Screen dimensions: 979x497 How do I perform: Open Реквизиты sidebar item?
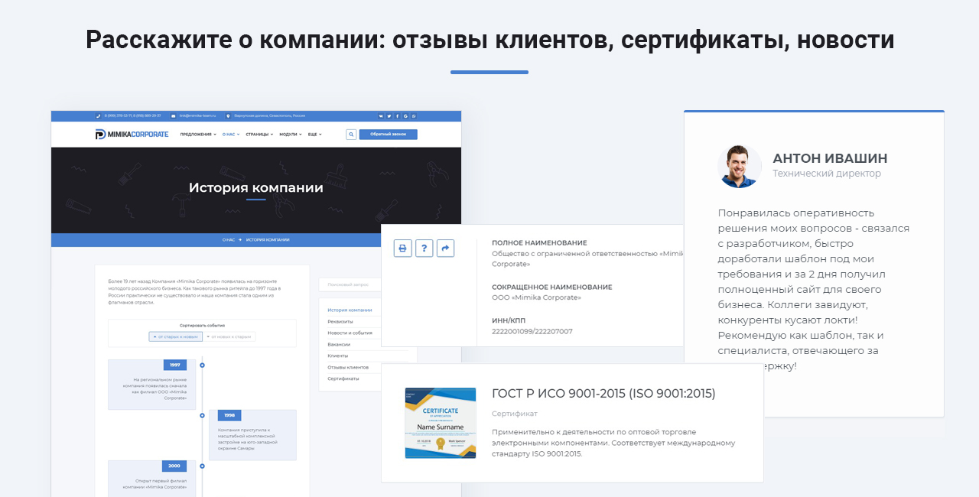(x=340, y=321)
